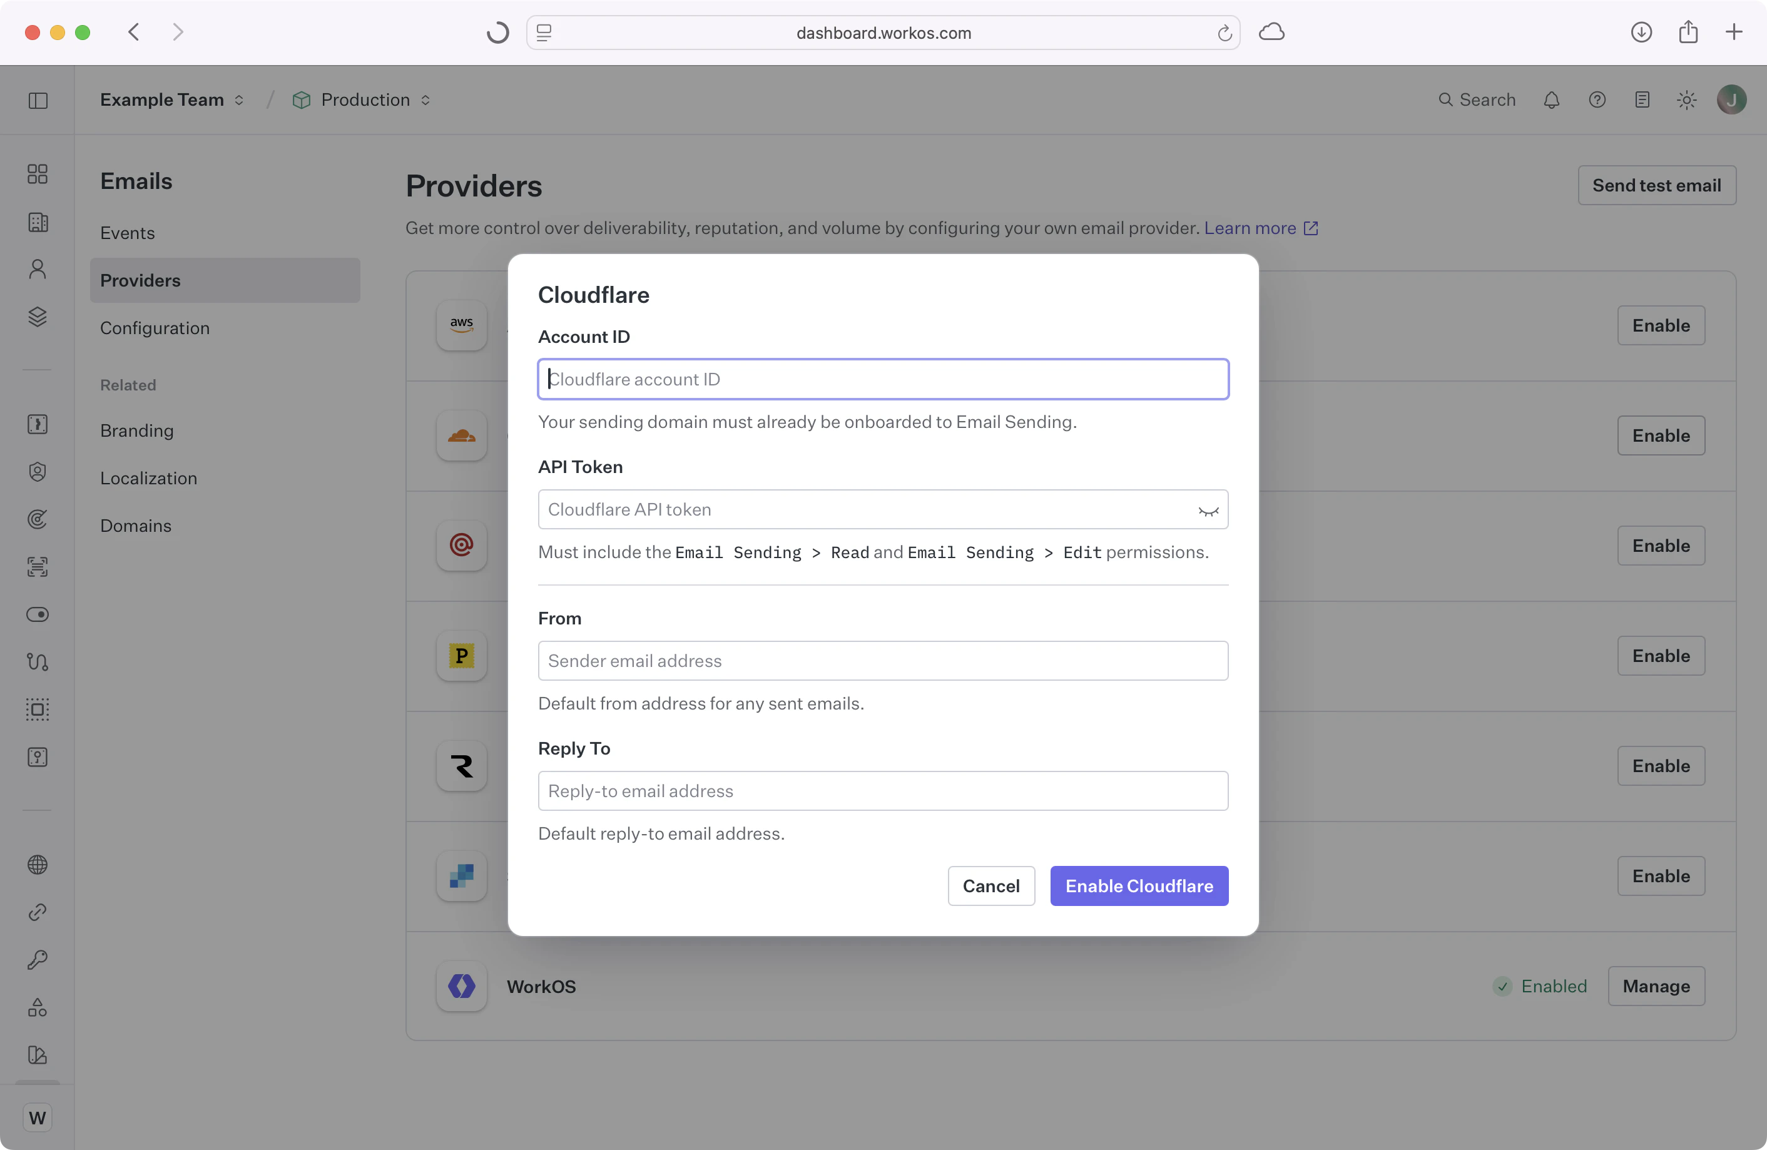The height and width of the screenshot is (1150, 1767).
Task: Open the help question mark icon
Action: point(1596,99)
